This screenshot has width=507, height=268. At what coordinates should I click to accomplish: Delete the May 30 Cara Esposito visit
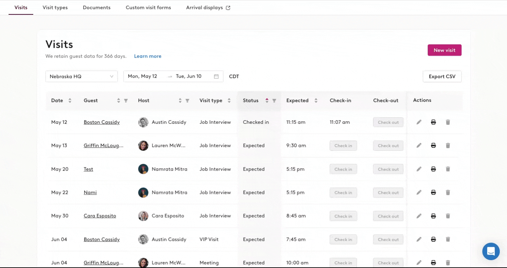[448, 216]
